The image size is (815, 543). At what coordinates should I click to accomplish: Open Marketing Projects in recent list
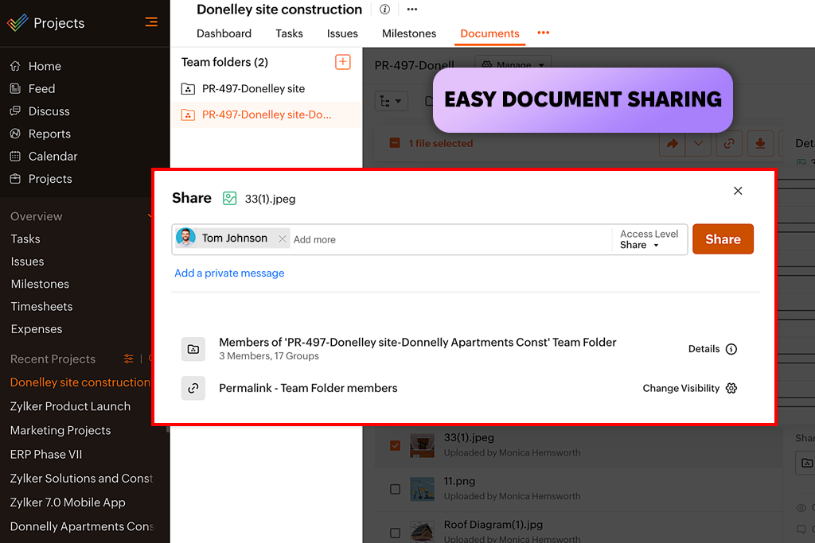[60, 430]
